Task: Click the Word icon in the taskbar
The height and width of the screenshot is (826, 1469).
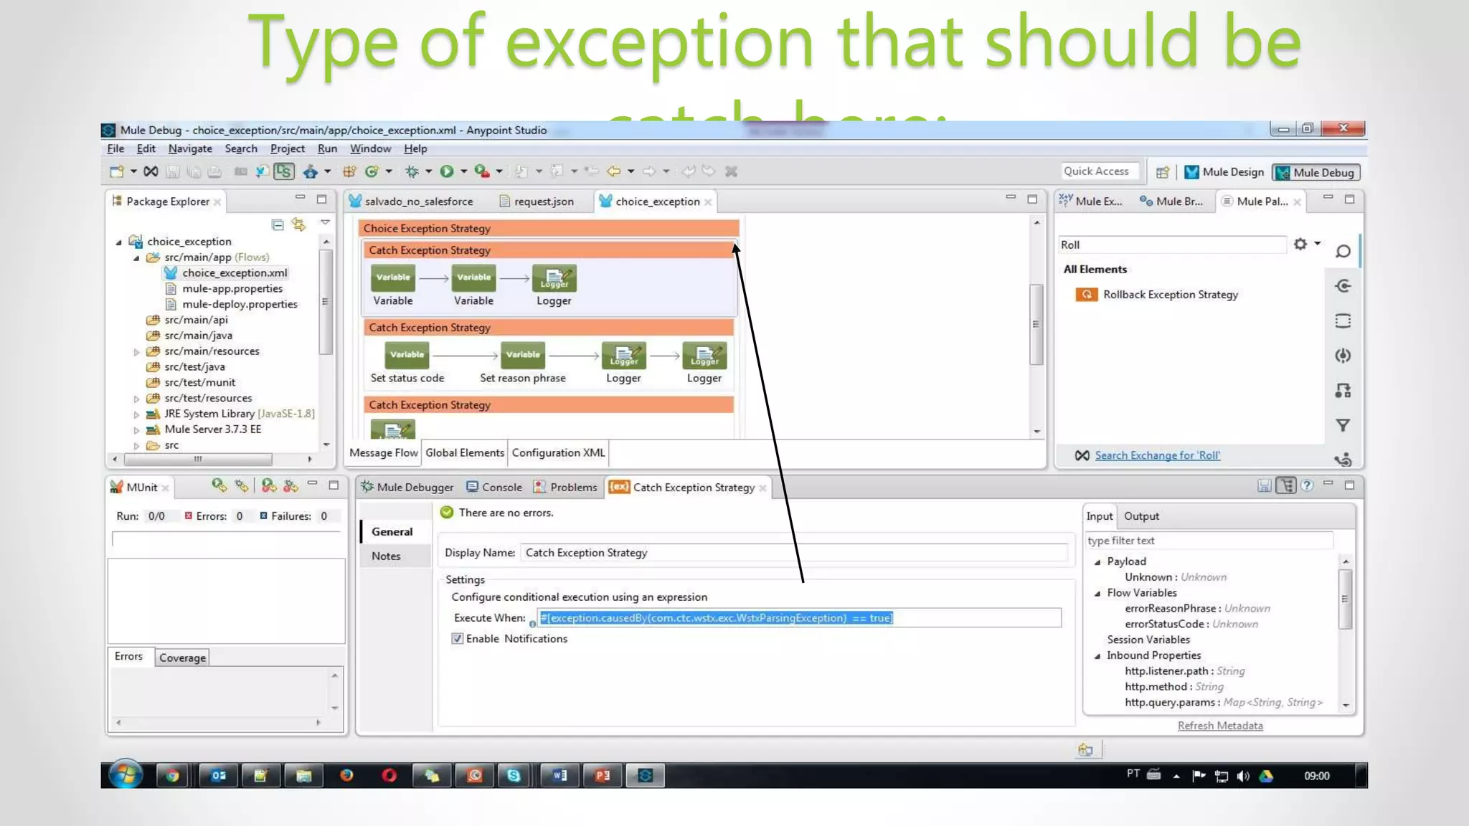Action: (x=559, y=775)
